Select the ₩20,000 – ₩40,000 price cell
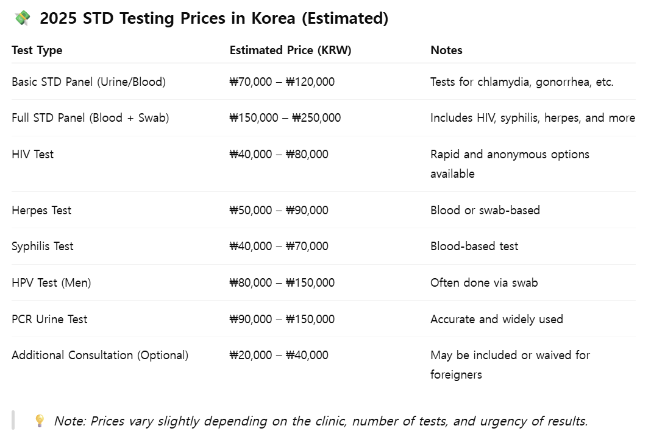651x448 pixels. point(279,355)
